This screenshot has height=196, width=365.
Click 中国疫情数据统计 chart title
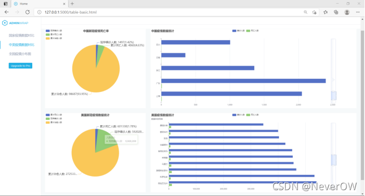click(x=162, y=31)
